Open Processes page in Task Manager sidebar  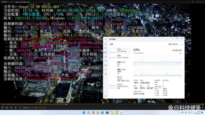pos(106,48)
